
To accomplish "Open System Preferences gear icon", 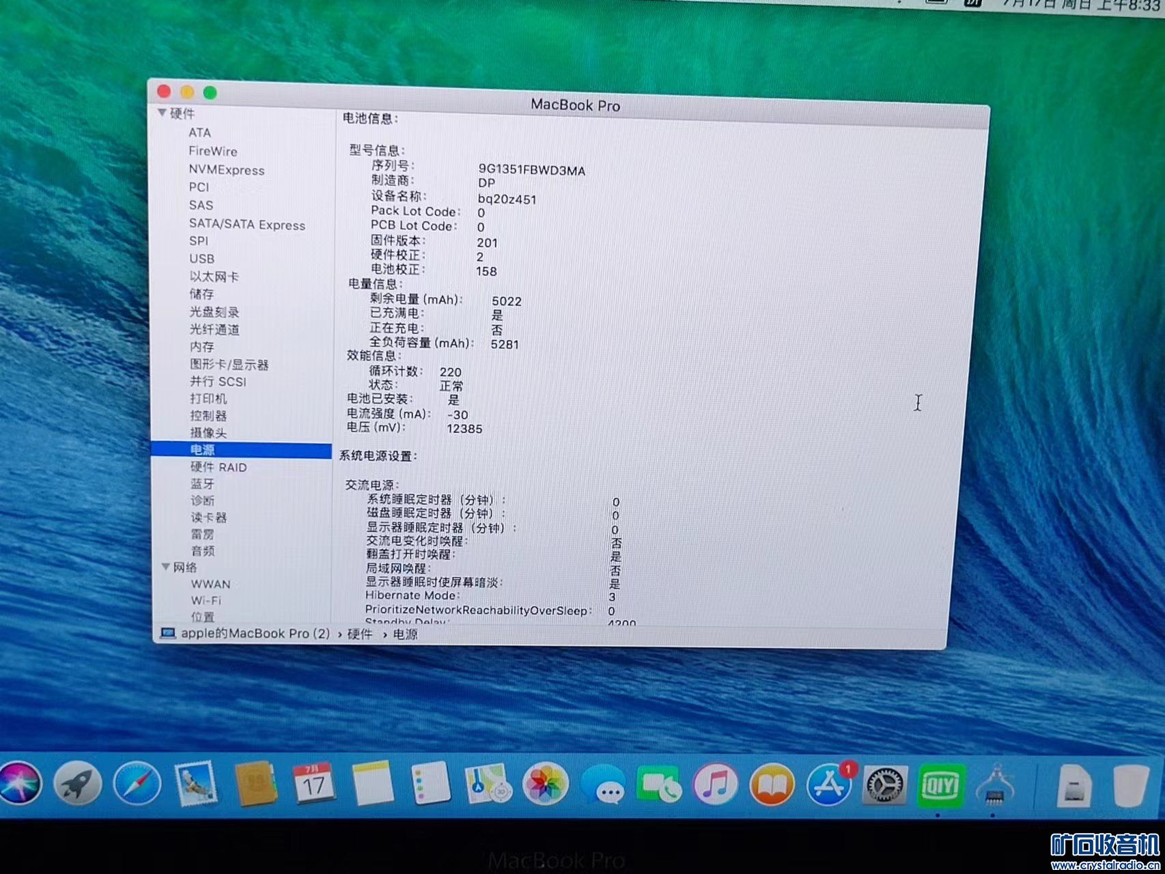I will point(886,785).
